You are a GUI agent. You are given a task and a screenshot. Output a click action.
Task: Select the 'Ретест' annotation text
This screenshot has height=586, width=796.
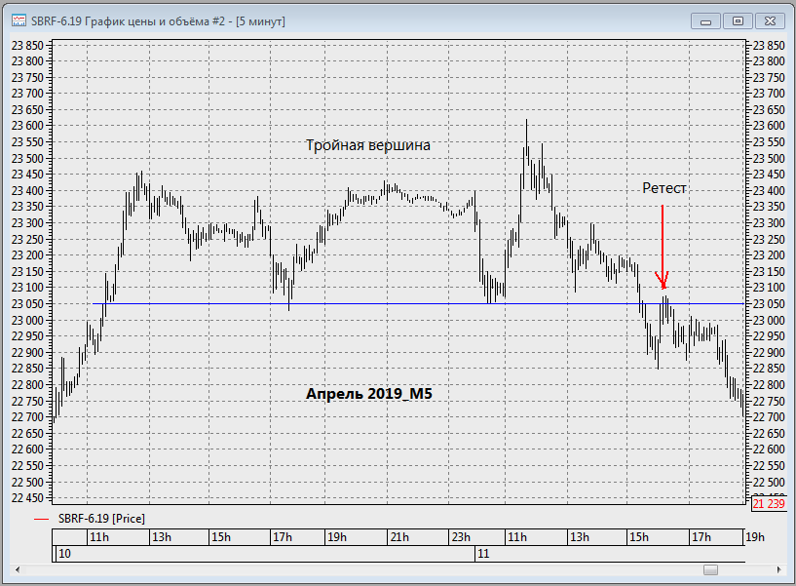pyautogui.click(x=664, y=188)
